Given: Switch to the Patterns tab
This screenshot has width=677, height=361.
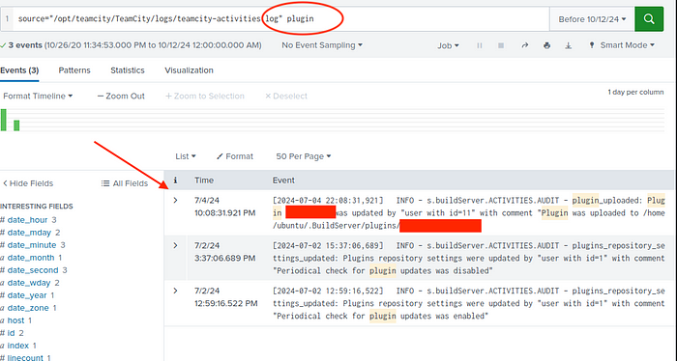Looking at the screenshot, I should (x=74, y=70).
